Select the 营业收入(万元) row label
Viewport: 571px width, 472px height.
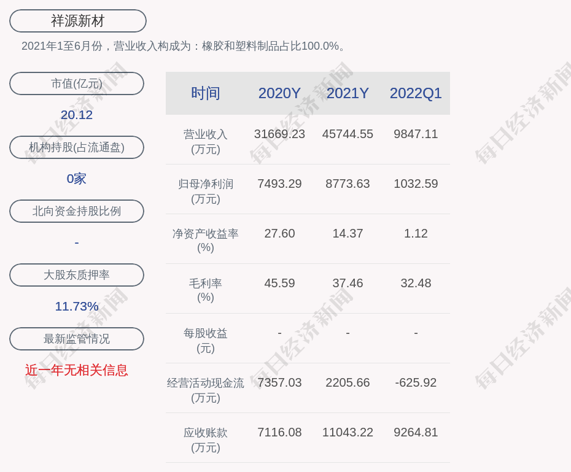pos(206,141)
